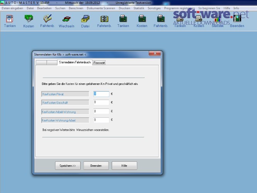This screenshot has height=193, width=257.
Task: Click the Km-Kosten Wohnung-Arbeit value field
Action: 101,120
